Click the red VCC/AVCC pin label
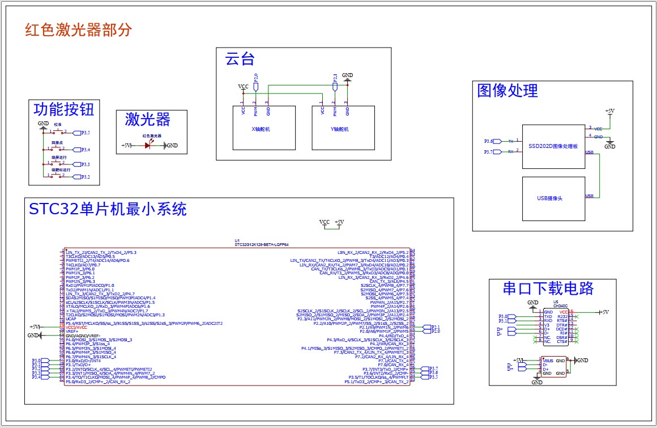 (76, 328)
